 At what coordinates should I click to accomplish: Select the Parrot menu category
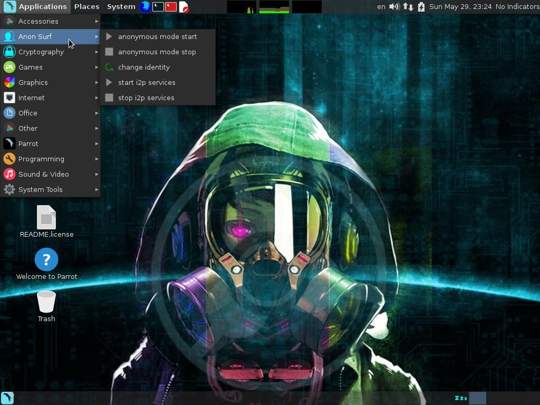tap(50, 143)
